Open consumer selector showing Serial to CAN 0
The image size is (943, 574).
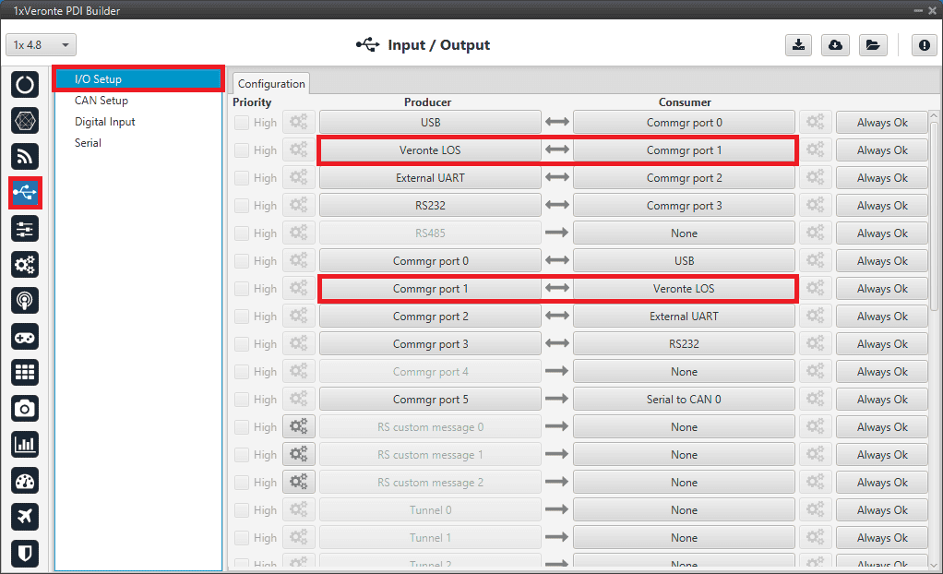tap(684, 400)
